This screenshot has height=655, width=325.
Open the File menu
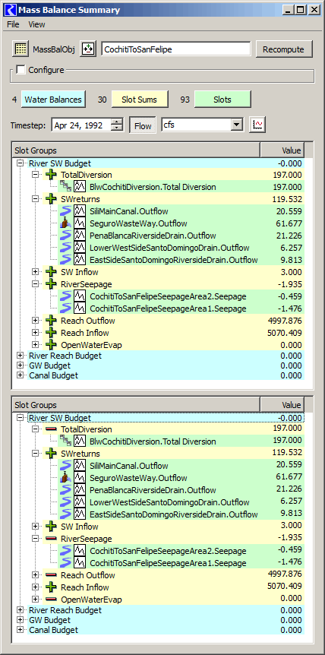[x=13, y=24]
